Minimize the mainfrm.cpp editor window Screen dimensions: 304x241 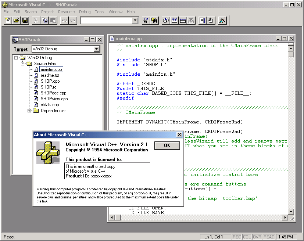278,39
